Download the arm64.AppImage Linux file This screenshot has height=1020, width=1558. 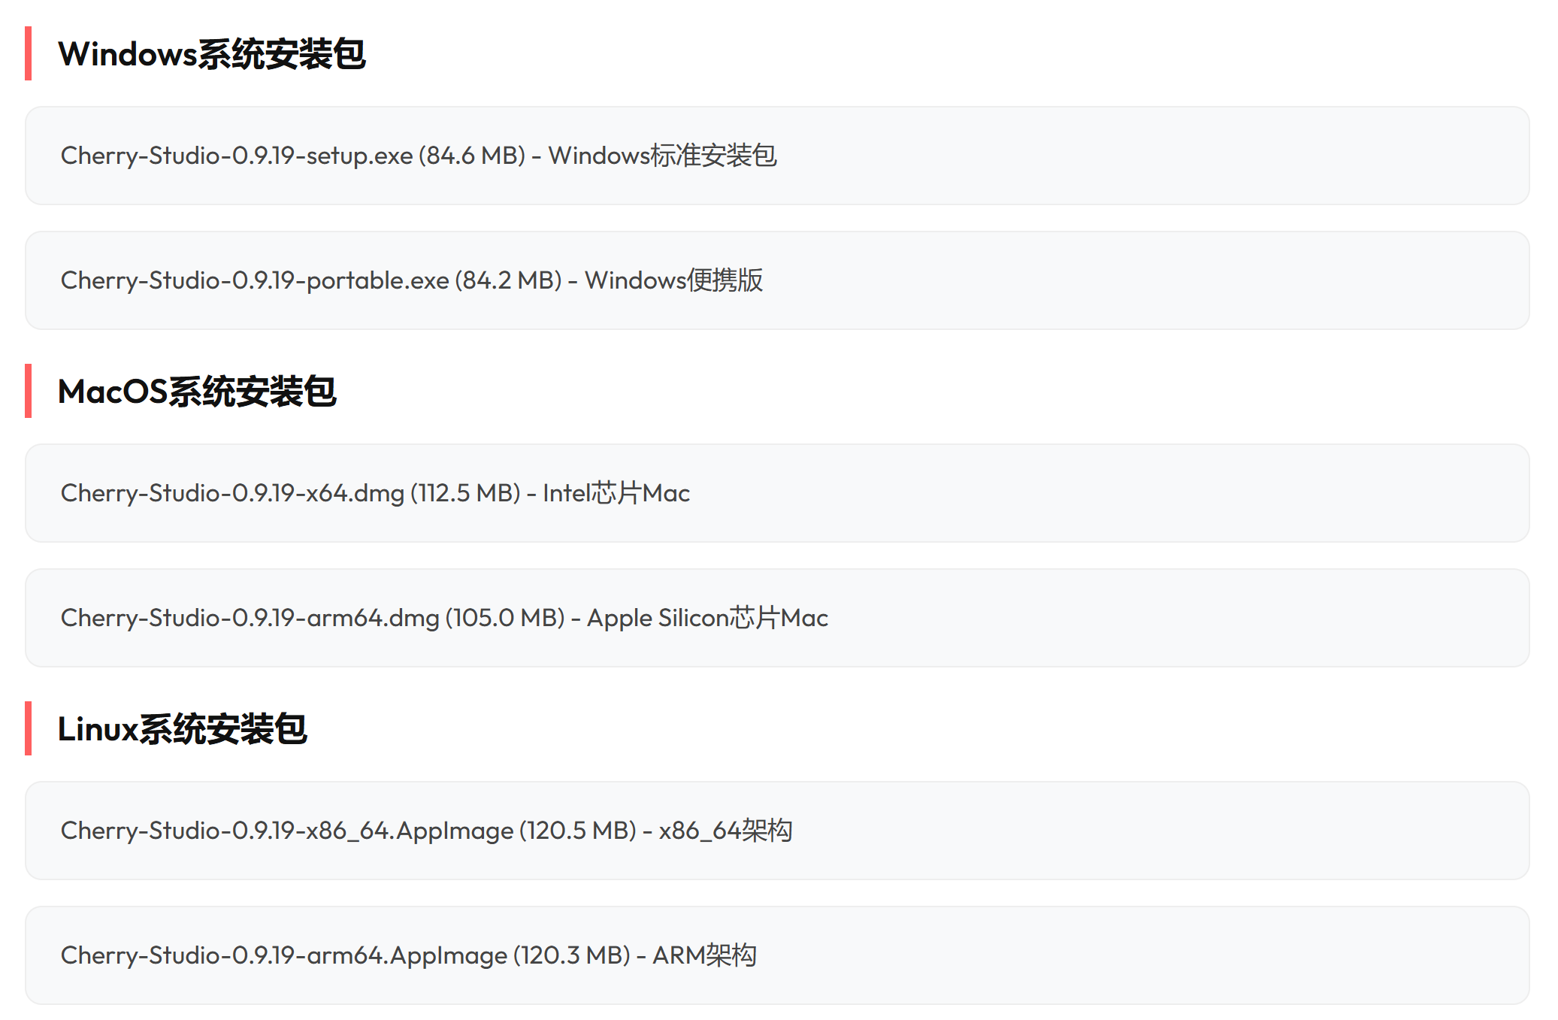tap(284, 955)
